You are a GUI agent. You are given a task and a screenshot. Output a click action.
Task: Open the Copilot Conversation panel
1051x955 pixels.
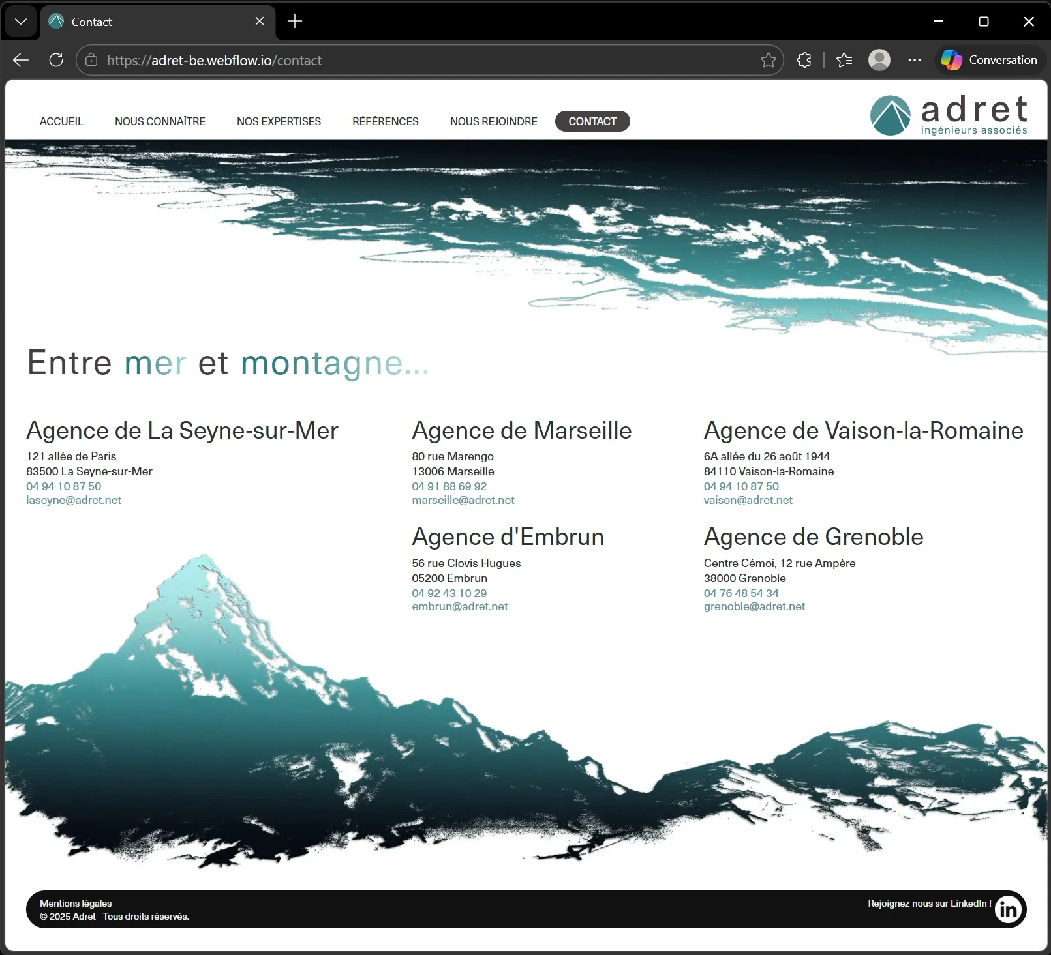[x=989, y=59]
